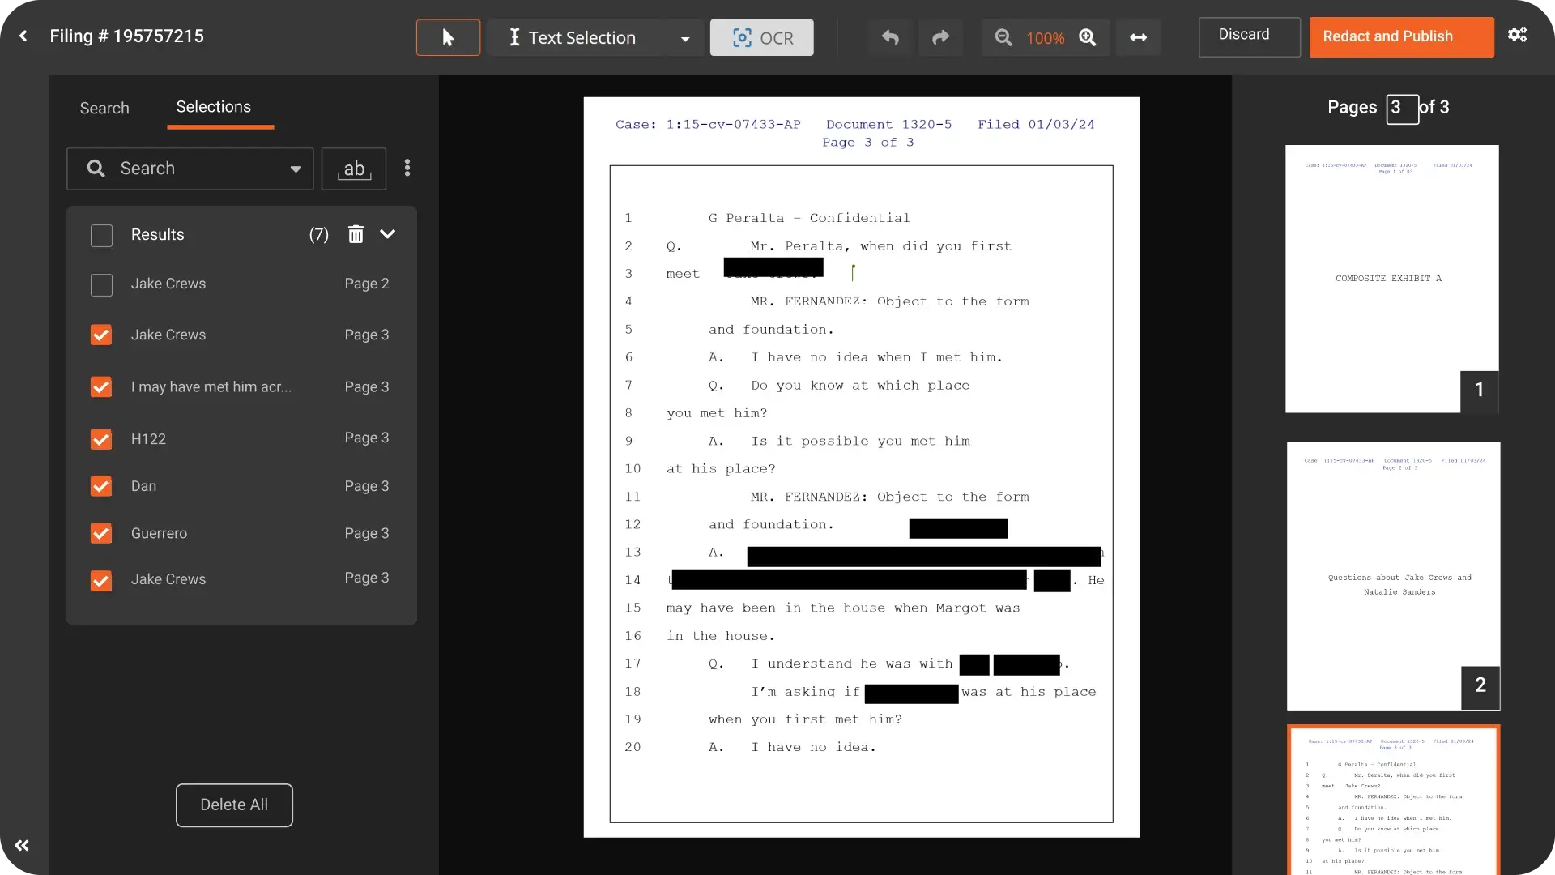The height and width of the screenshot is (875, 1555).
Task: Collapse the Results list chevron
Action: 388,234
